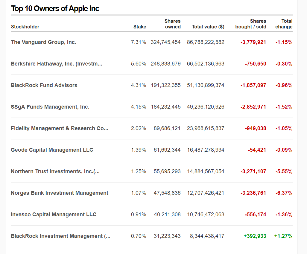Select Invesco Capital Management LLC name
This screenshot has width=307, height=254.
pos(54,215)
